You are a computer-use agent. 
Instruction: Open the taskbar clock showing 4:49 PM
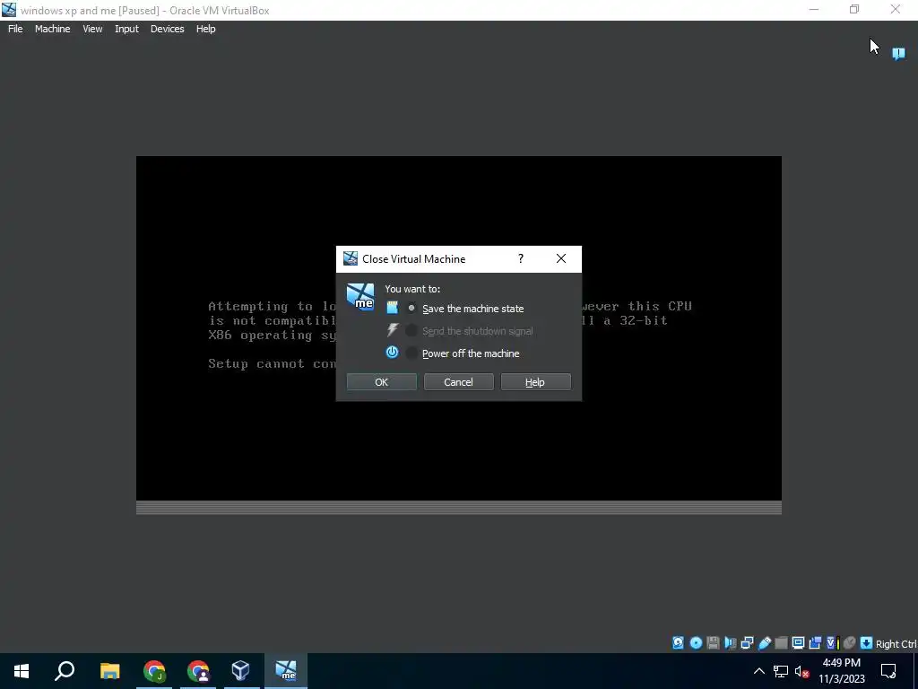click(x=841, y=671)
